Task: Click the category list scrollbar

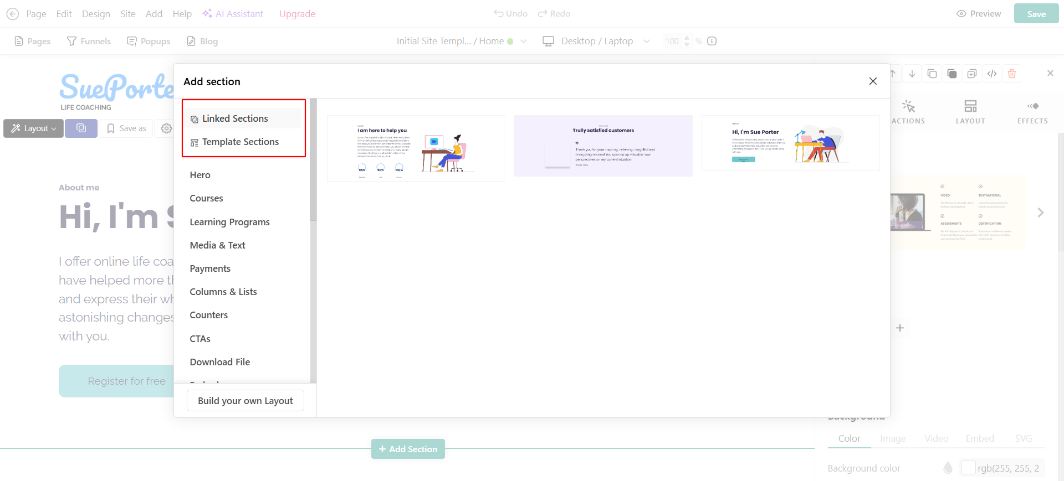Action: point(314,161)
